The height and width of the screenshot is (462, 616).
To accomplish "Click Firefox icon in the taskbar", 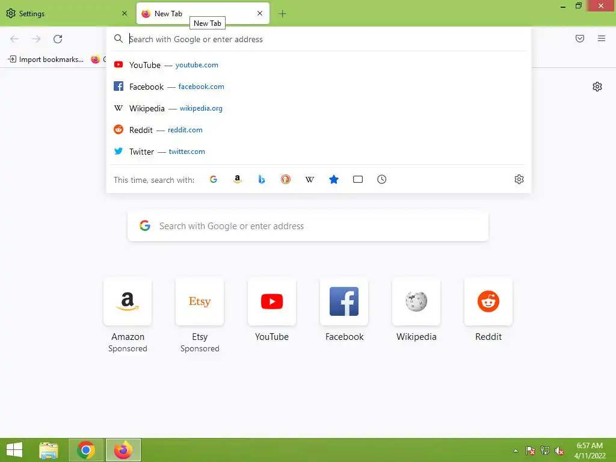I will coord(123,450).
